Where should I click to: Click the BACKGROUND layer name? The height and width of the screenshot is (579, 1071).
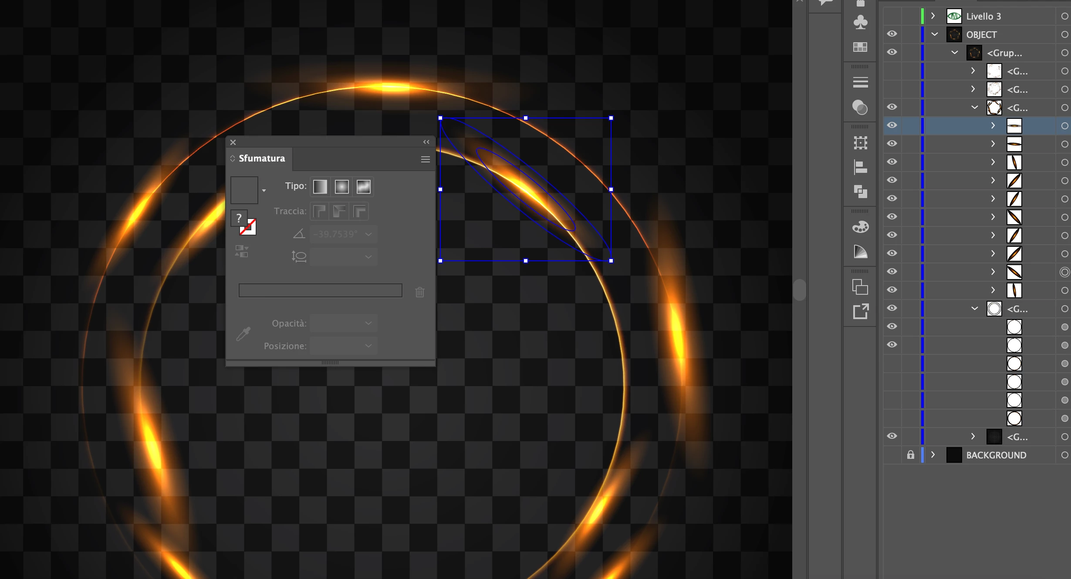[x=996, y=455]
